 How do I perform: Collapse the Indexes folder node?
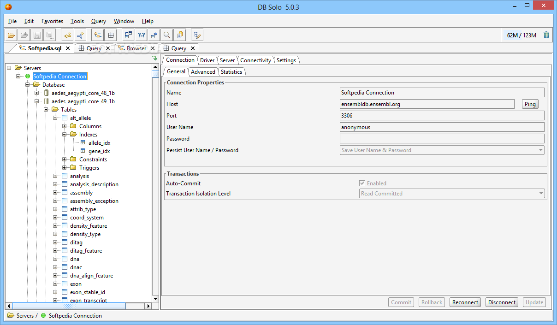point(65,135)
